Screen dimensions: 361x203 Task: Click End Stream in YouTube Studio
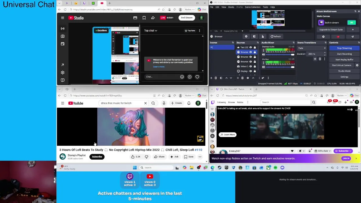pyautogui.click(x=187, y=18)
